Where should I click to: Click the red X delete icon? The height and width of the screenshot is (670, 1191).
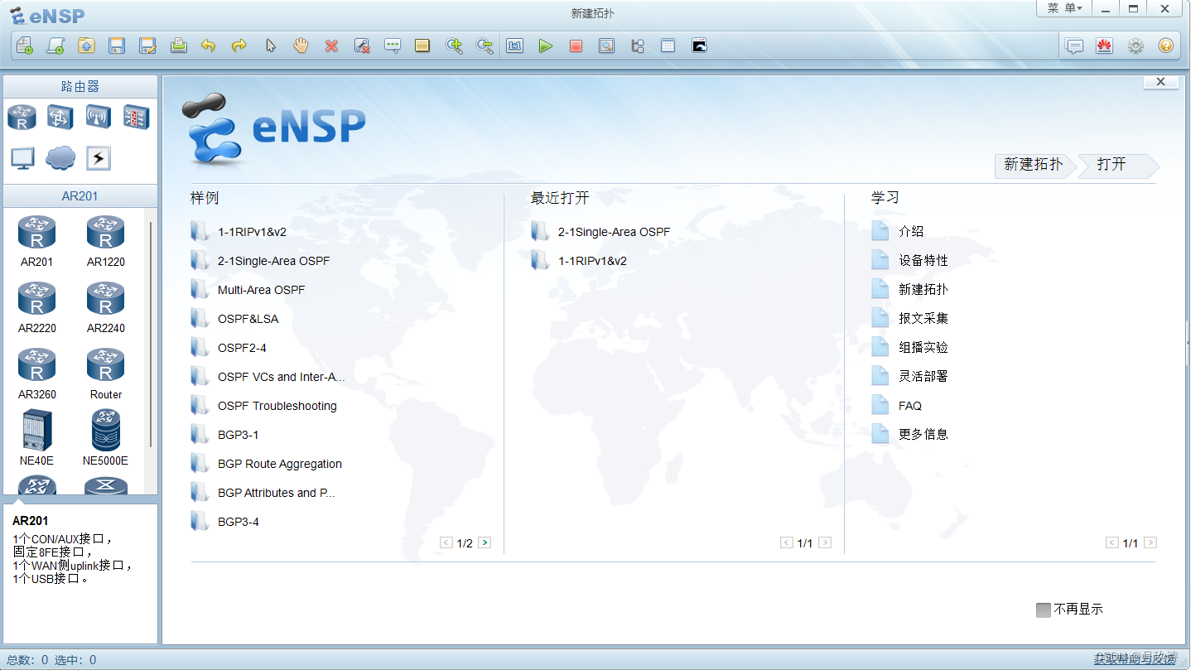[x=331, y=46]
